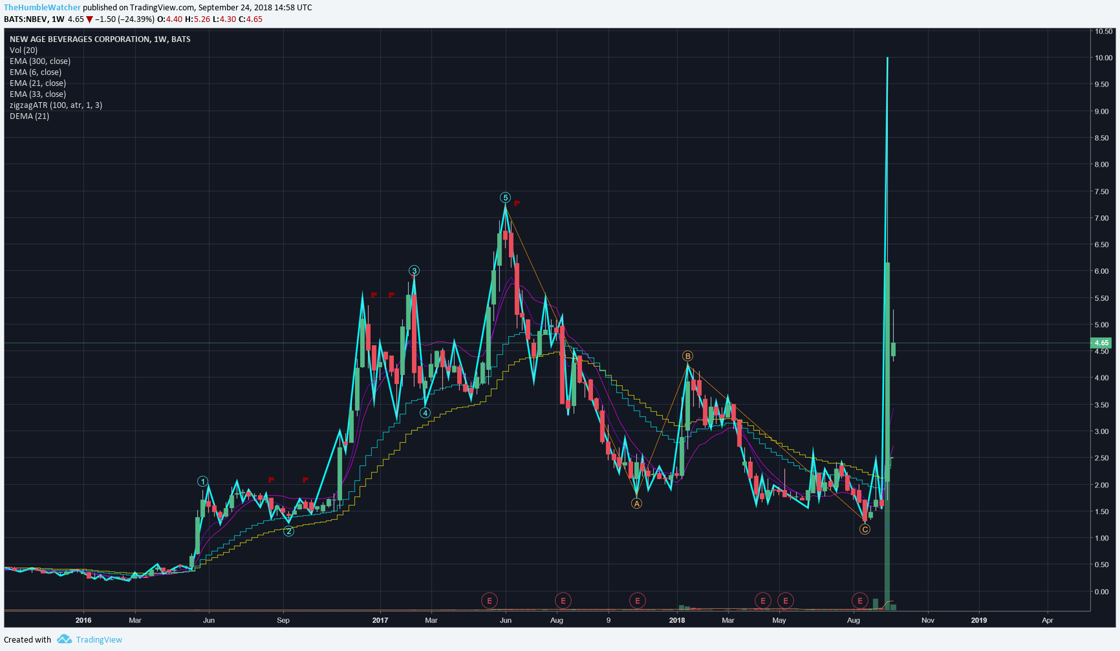Click the header low value L:4.30

[224, 19]
